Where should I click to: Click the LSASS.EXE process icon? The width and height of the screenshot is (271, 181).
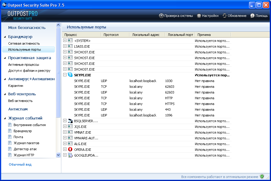pos(70,46)
